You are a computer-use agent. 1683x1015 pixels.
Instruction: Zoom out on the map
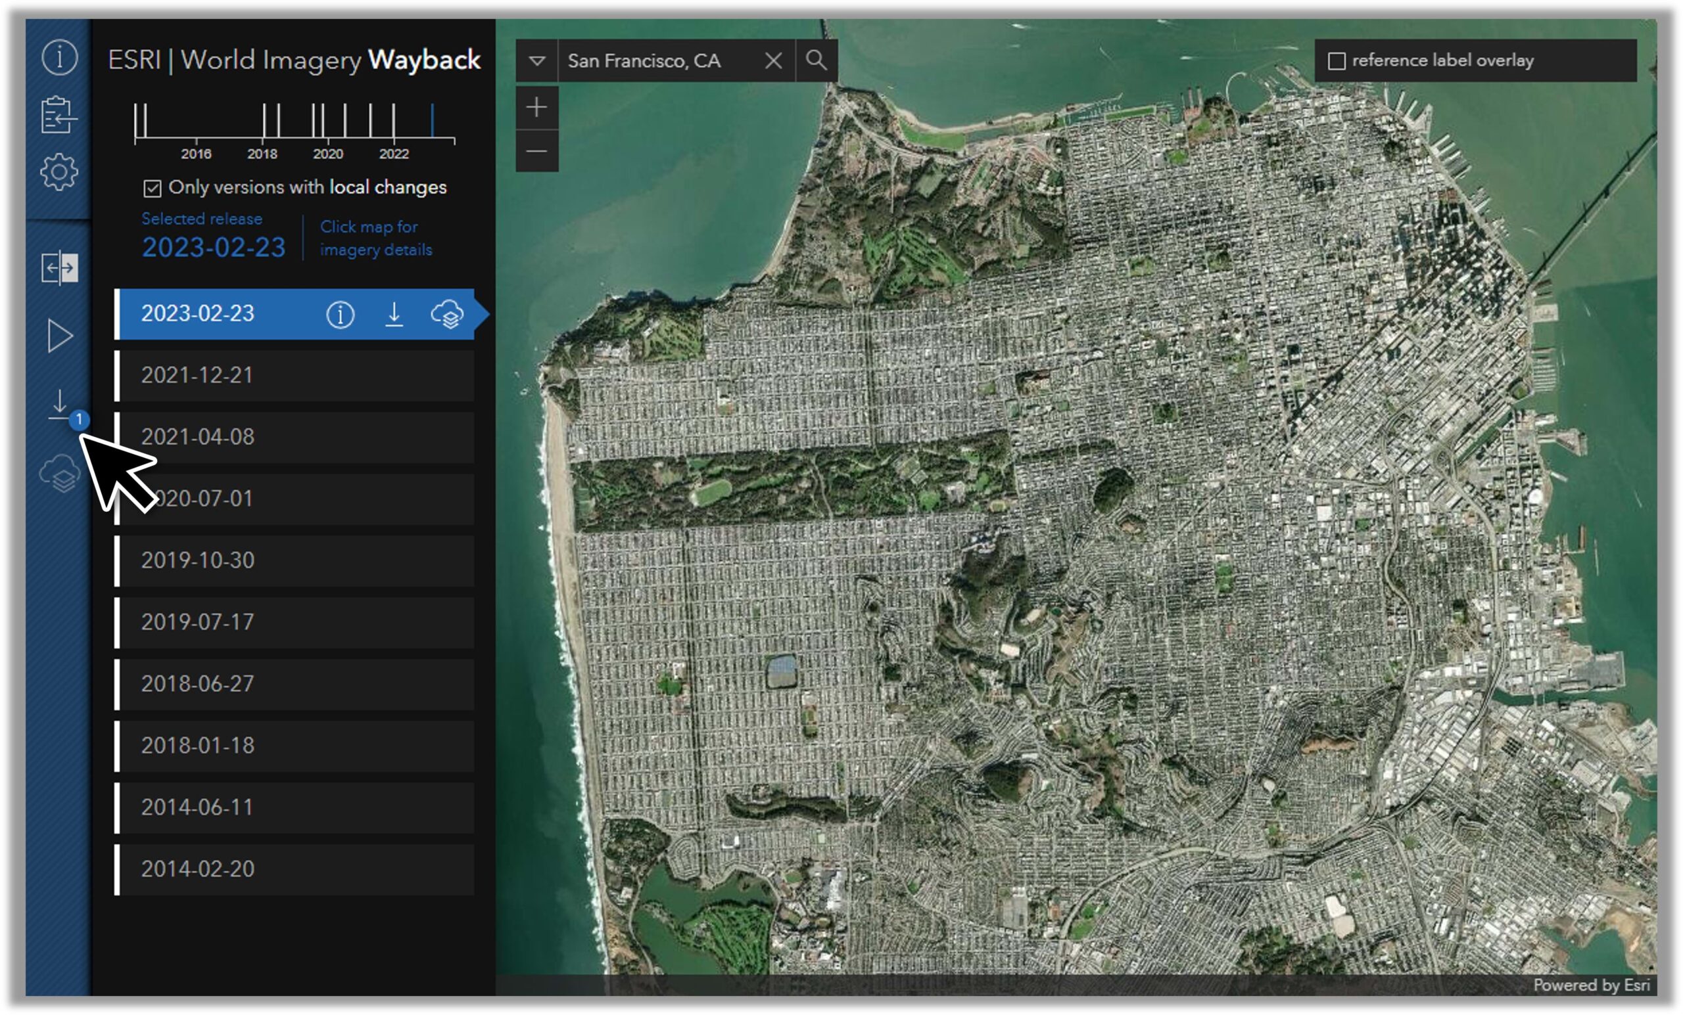[537, 151]
